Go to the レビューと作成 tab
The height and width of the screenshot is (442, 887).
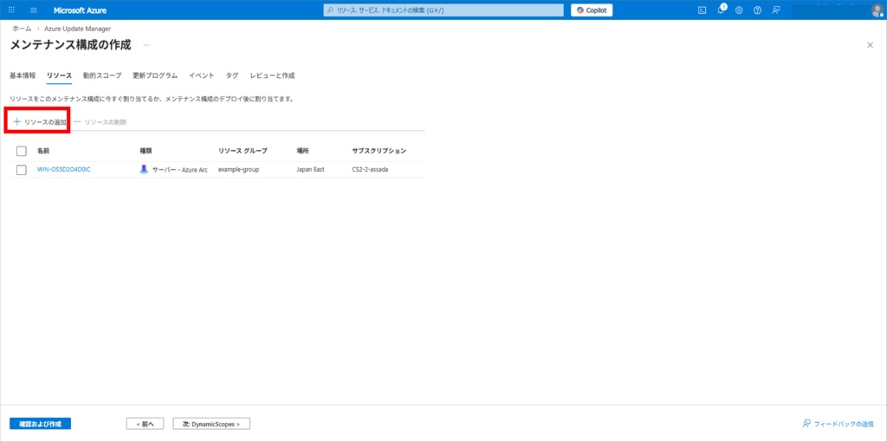272,75
